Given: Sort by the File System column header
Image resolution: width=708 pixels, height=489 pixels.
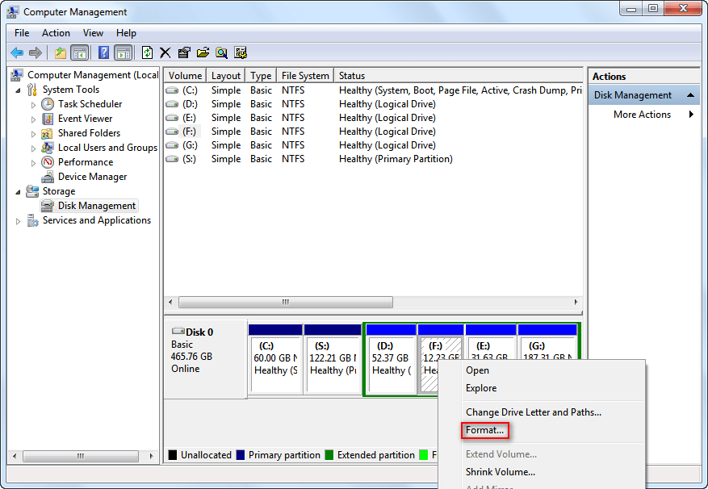Looking at the screenshot, I should pos(305,76).
